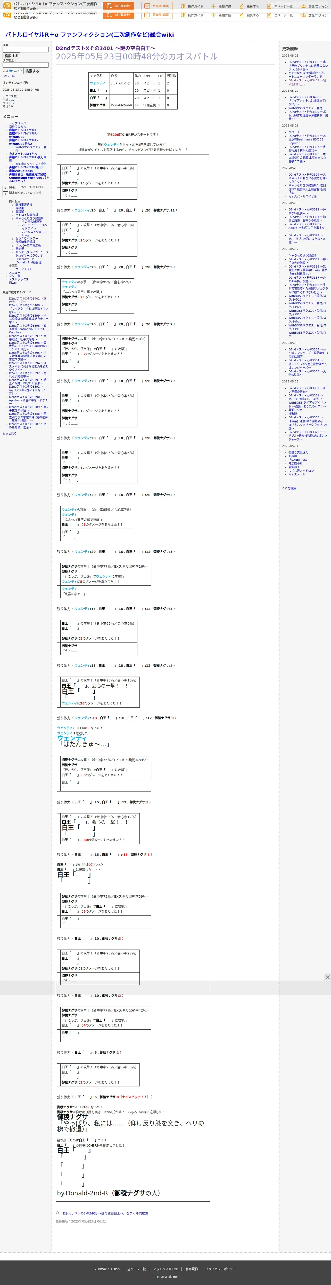Click the magnifier search-in-wiki icon below the battle log
The width and height of the screenshot is (331, 1285).
[57, 1213]
